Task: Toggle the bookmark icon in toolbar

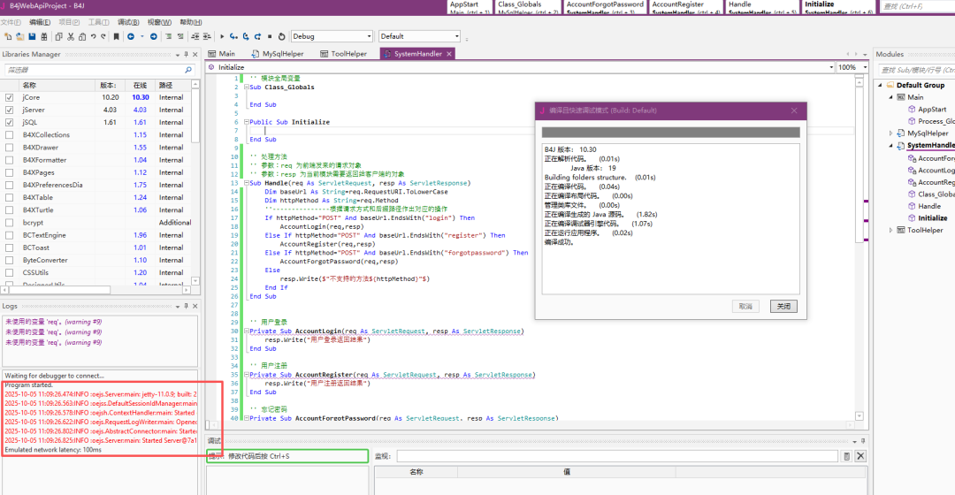Action: [118, 36]
